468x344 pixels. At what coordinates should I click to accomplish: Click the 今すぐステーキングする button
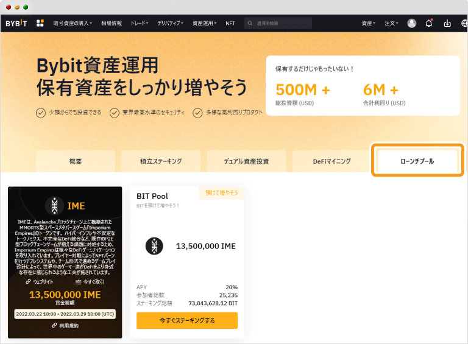(187, 320)
